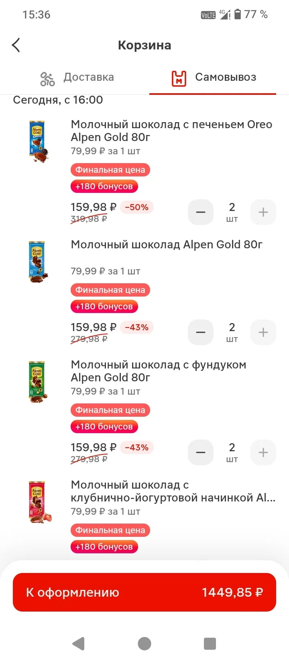
Task: Open the plain milk chocolate product image
Action: [39, 262]
